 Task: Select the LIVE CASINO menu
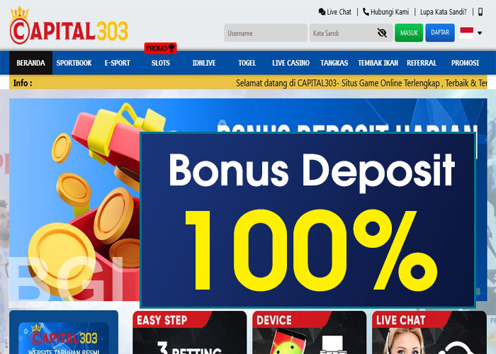[291, 63]
